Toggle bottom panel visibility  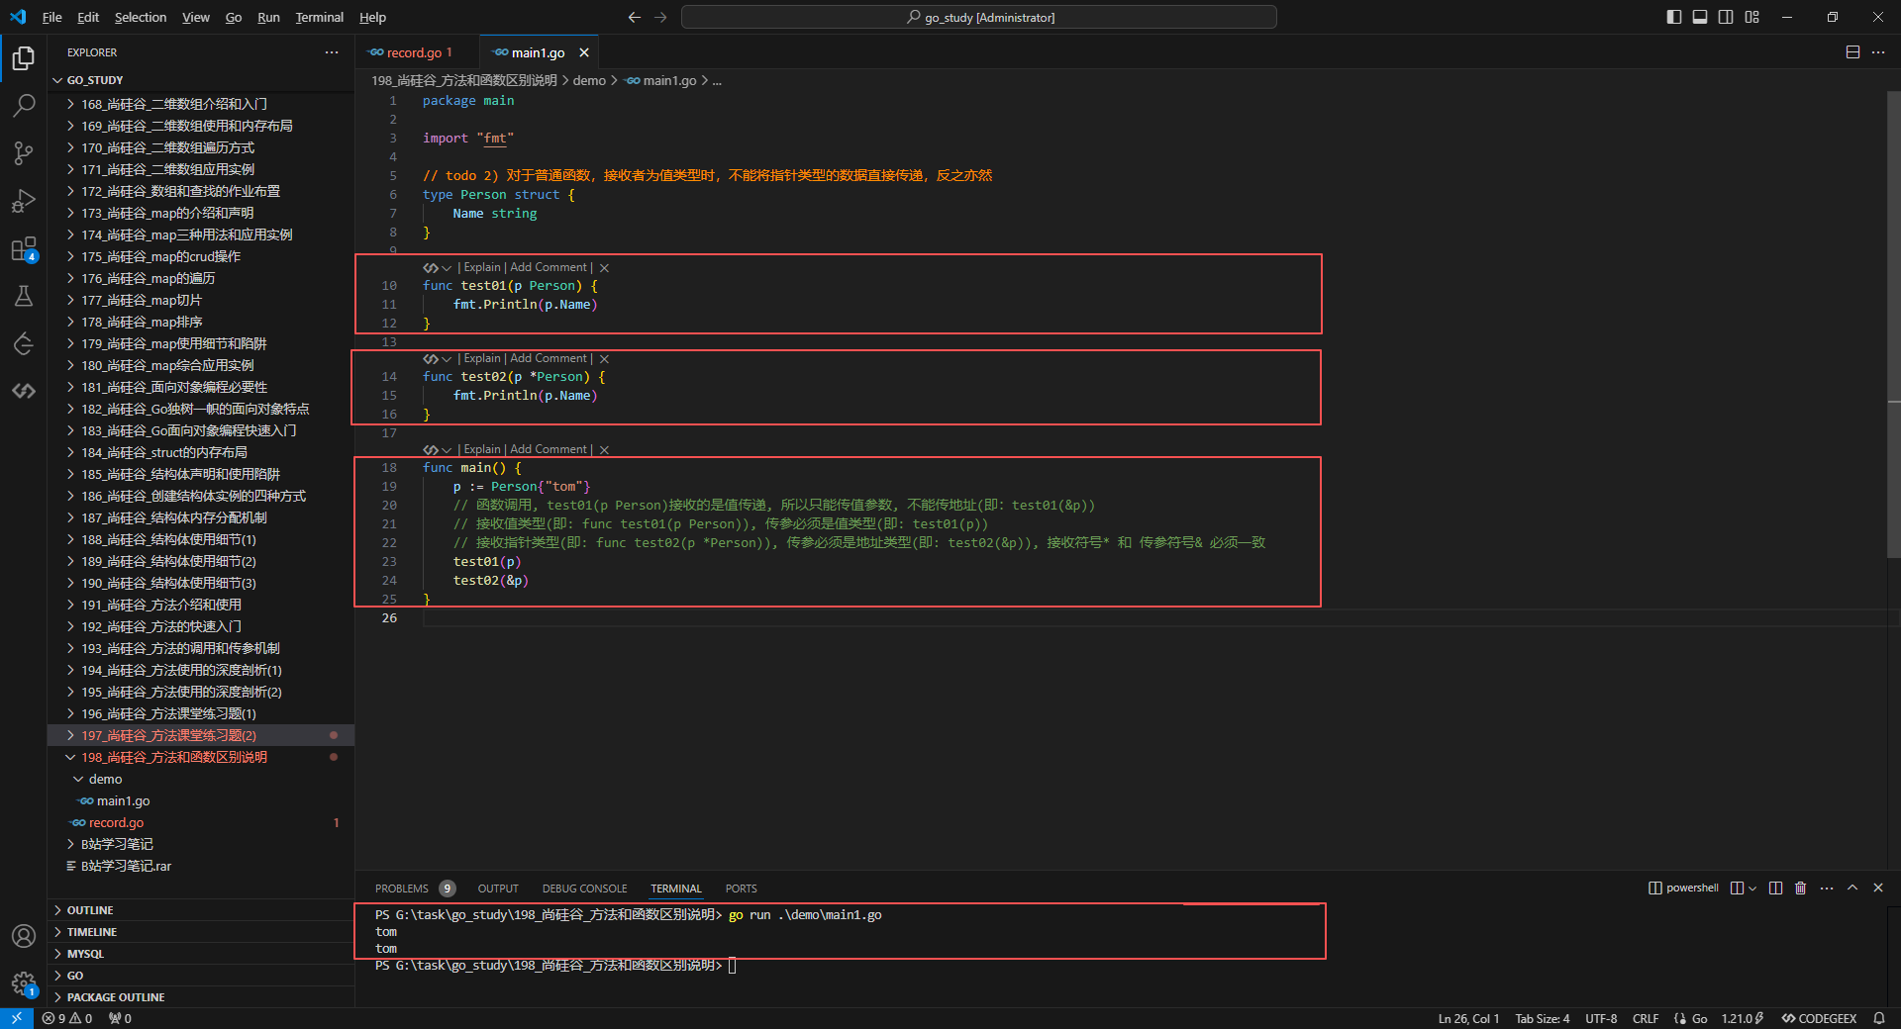1700,17
